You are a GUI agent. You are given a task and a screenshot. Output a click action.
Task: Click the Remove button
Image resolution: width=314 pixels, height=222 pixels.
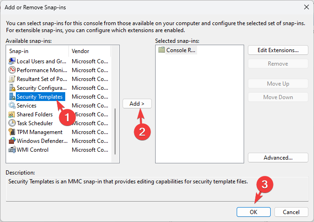tap(278, 64)
